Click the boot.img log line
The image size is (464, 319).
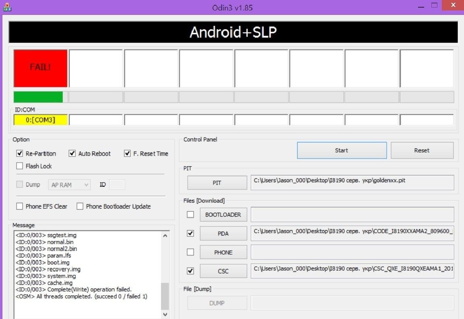43,262
